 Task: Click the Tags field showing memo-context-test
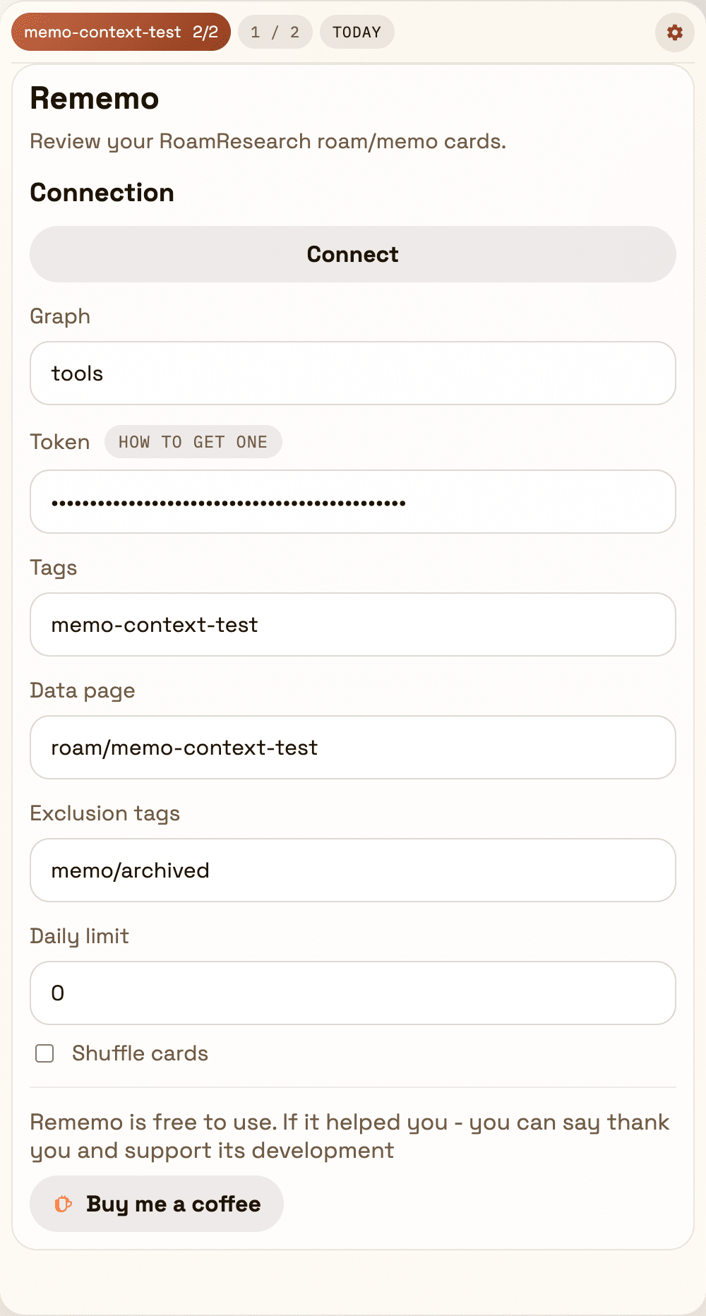[x=352, y=624]
